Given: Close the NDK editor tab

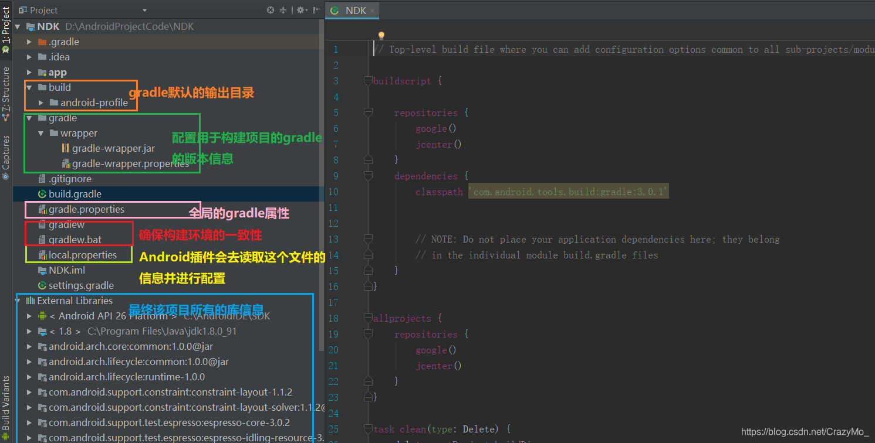Looking at the screenshot, I should [x=372, y=11].
